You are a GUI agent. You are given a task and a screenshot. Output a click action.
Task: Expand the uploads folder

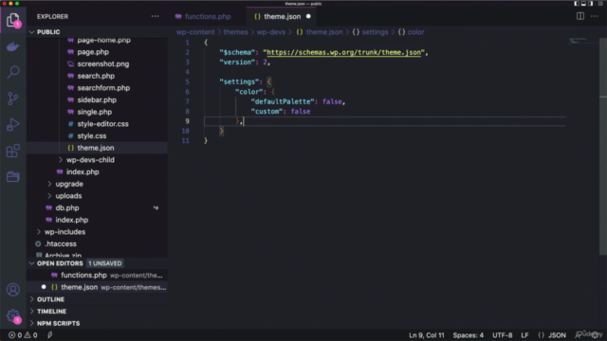point(68,196)
